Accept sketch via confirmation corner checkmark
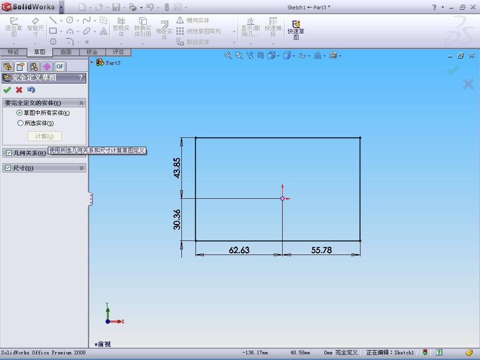 453,69
